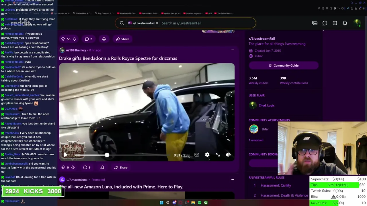
Task: Open Reddit advertise icon
Action: click(315, 23)
